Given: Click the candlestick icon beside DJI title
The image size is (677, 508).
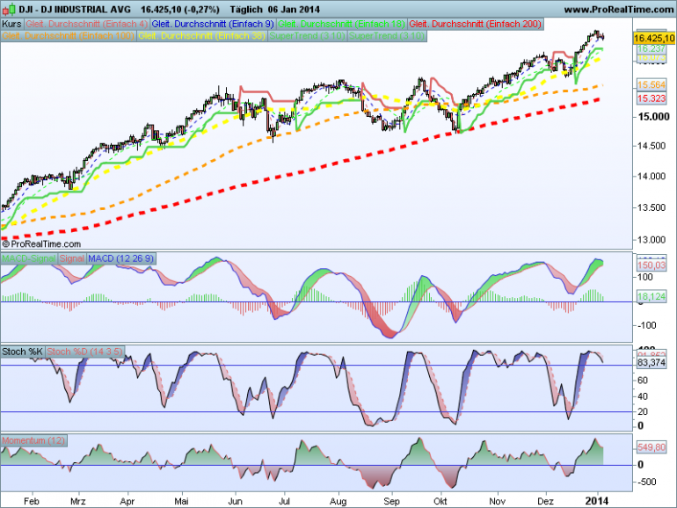Looking at the screenshot, I should click(9, 9).
